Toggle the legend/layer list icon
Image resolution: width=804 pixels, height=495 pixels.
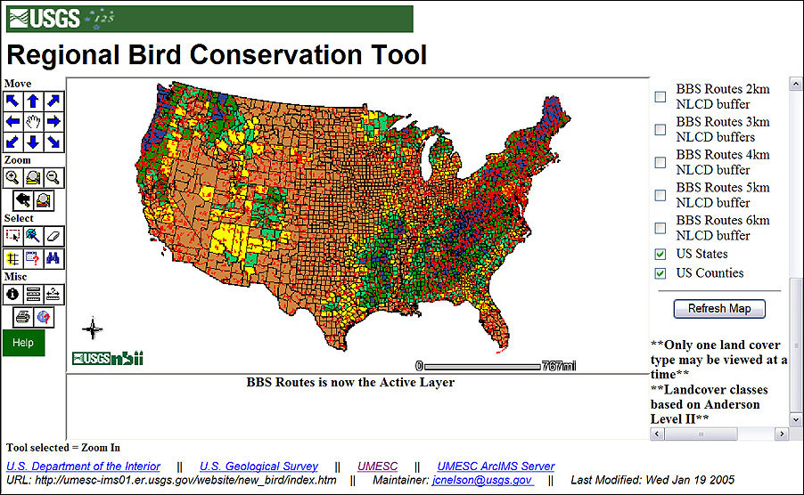click(x=33, y=295)
